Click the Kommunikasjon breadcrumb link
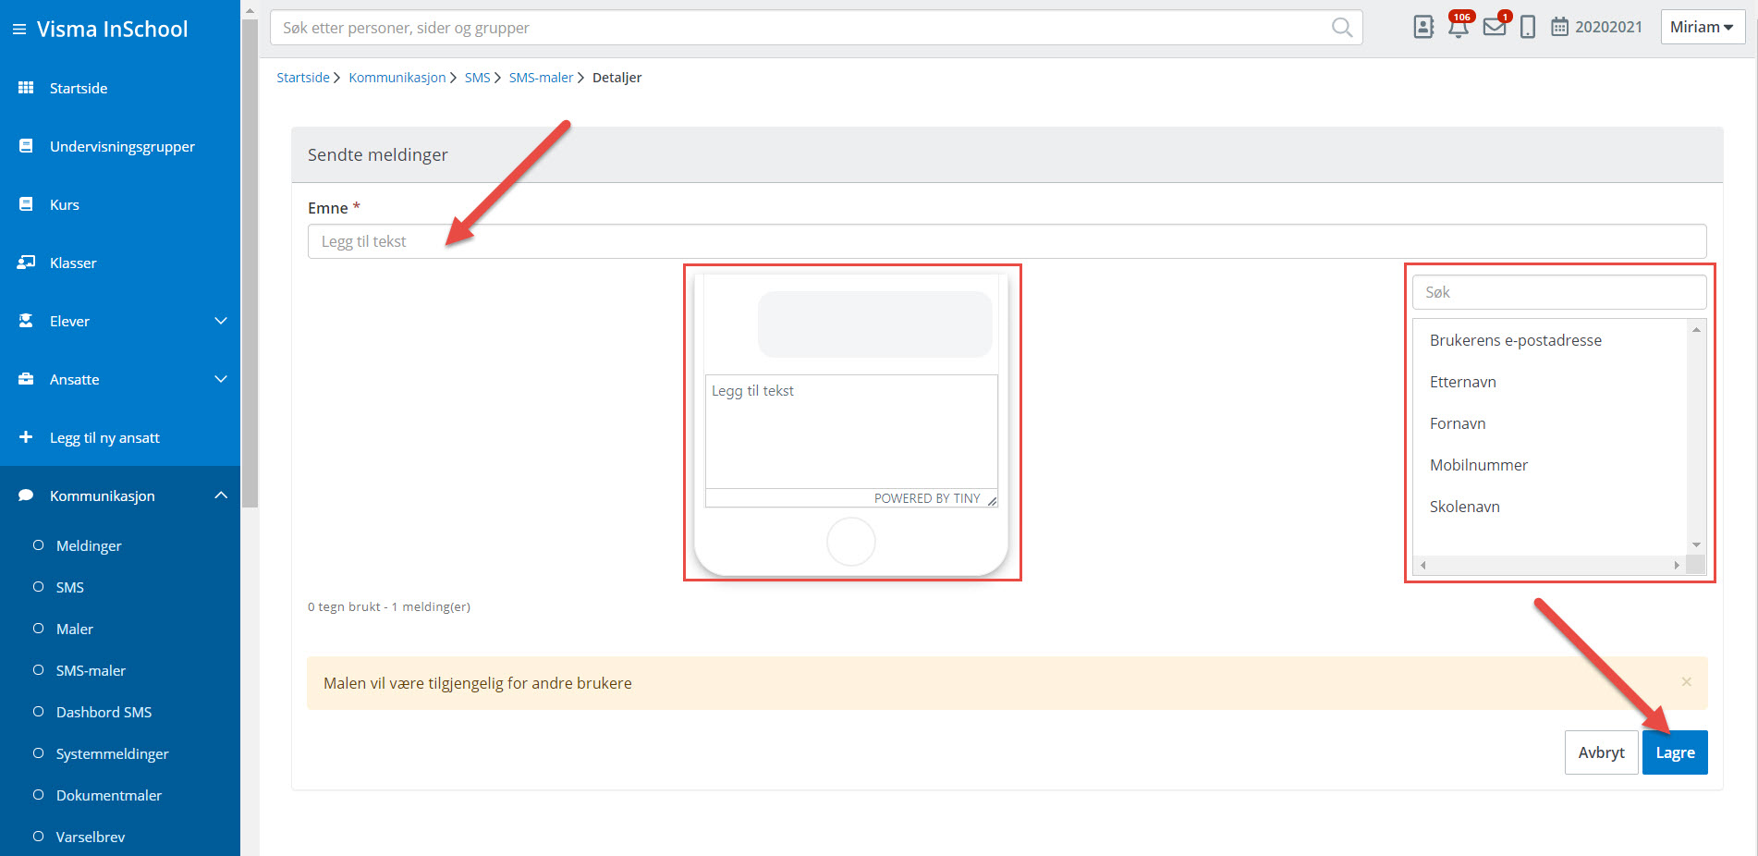This screenshot has width=1758, height=856. click(397, 78)
